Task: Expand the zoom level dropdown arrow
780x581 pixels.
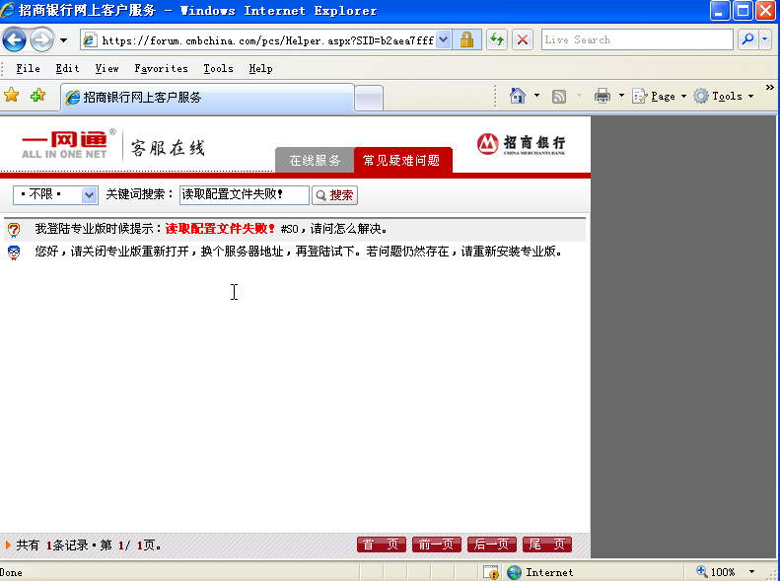Action: pos(751,572)
